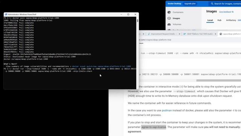Viewport: 241px width, 136px height.
Task: Click the --stop-timeout inline code text
Action: pos(184,91)
